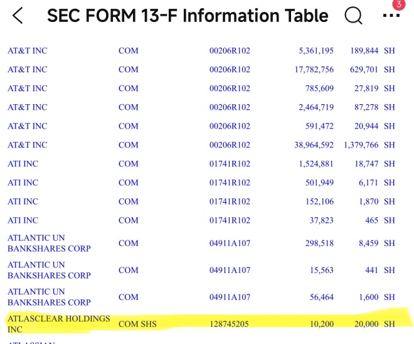Tap the back arrow icon
Viewport: 414px width, 344px height.
18,16
